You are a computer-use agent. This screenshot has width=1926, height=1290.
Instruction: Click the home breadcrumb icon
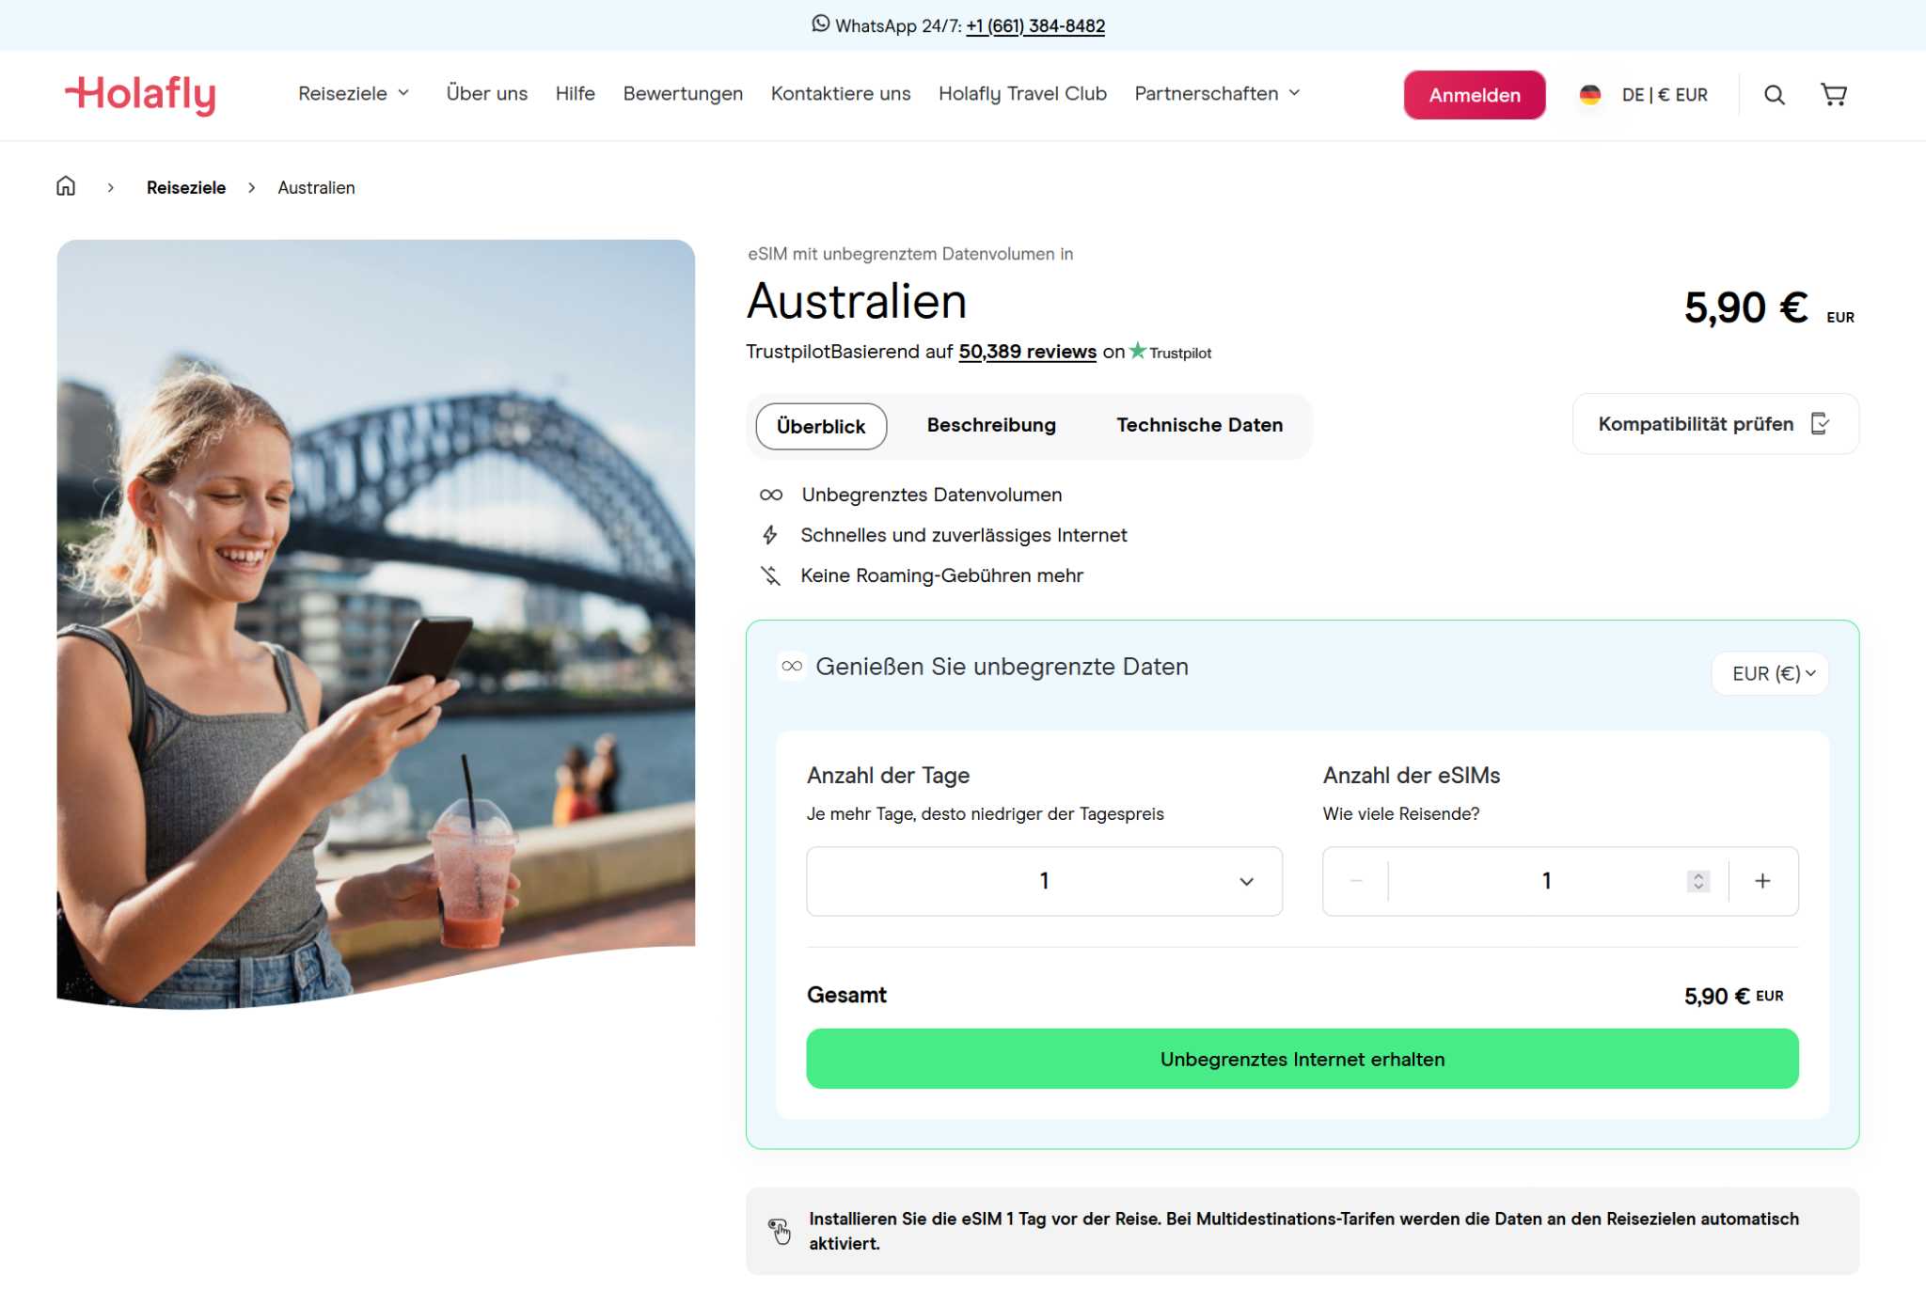66,186
